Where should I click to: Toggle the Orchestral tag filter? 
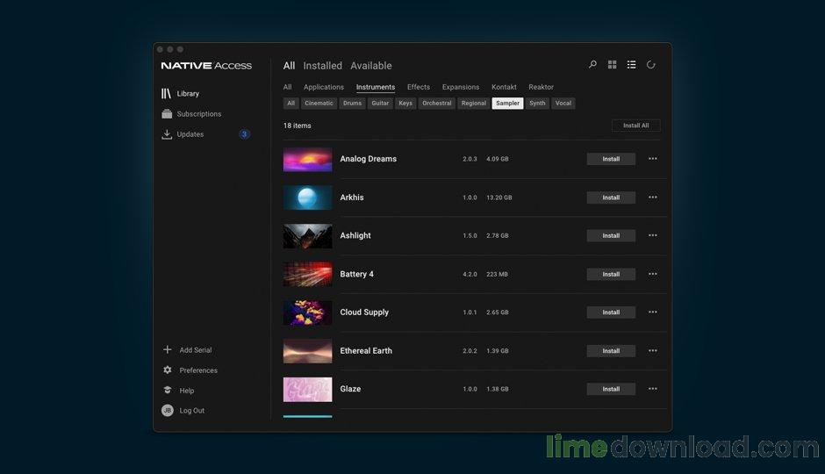coord(437,103)
